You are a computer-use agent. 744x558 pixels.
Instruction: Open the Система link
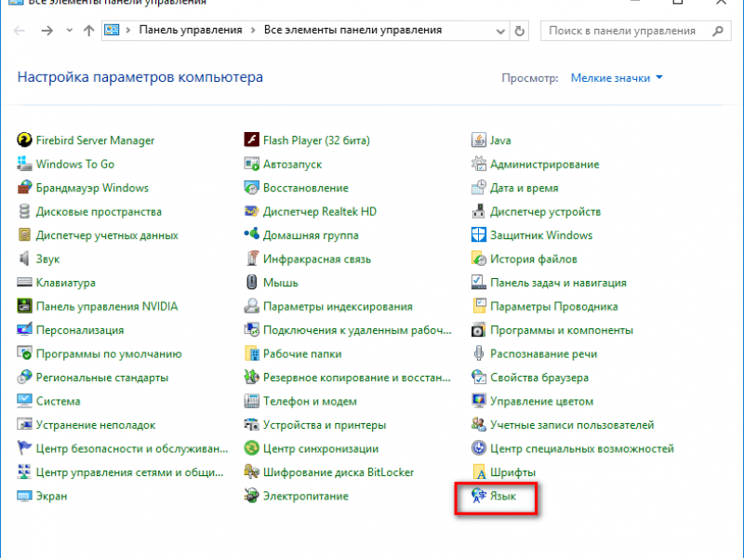tap(58, 401)
